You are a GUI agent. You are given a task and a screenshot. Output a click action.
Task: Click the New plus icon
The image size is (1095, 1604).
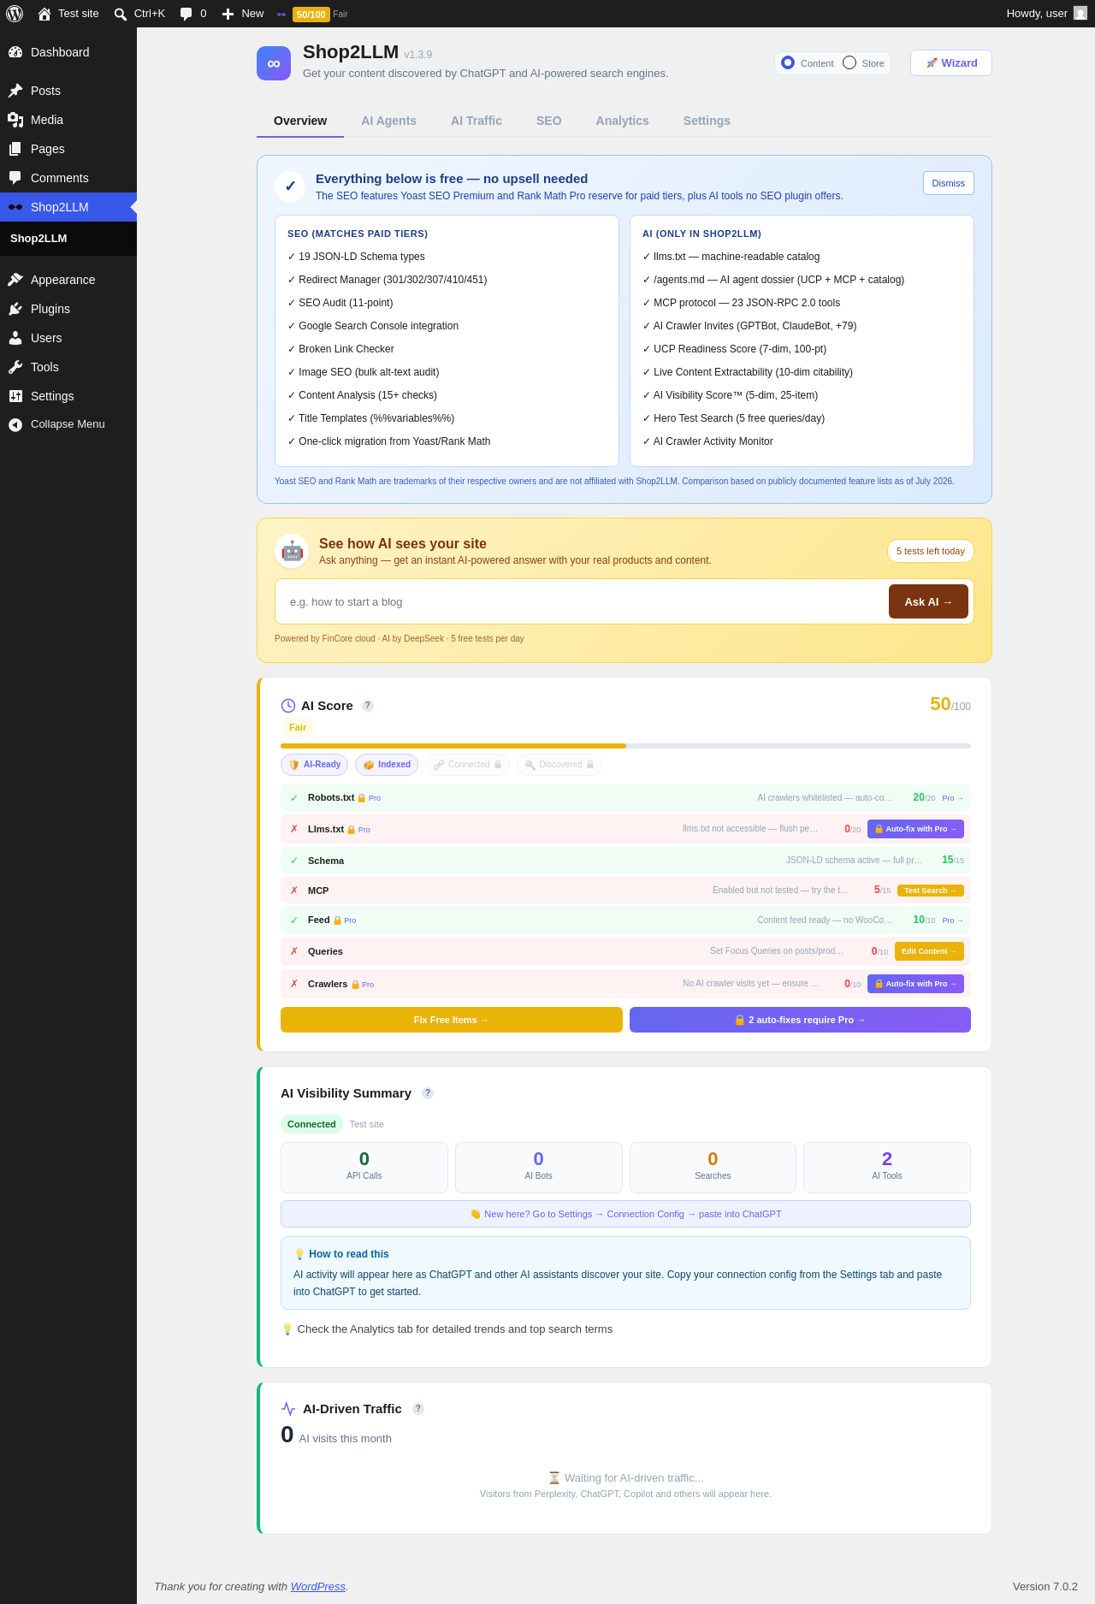click(x=228, y=14)
